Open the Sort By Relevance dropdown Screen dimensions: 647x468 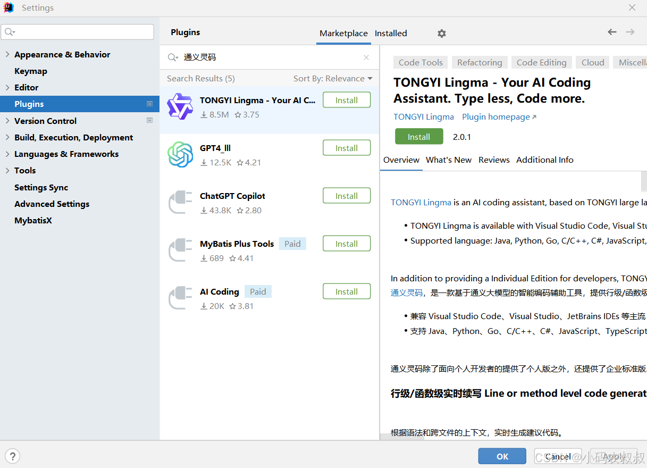(x=333, y=78)
